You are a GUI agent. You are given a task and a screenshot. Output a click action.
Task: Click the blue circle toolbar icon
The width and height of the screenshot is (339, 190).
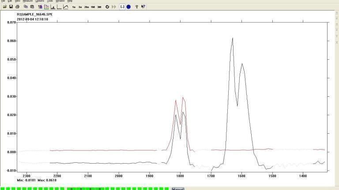click(x=128, y=7)
